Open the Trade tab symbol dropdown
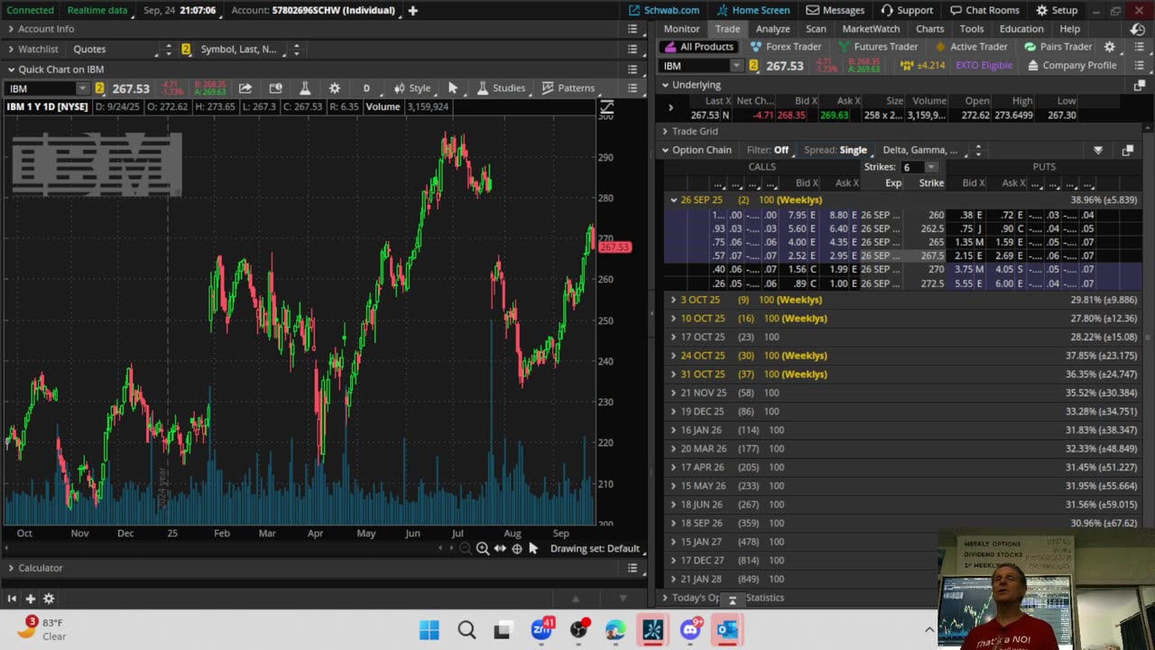The image size is (1155, 650). [736, 66]
